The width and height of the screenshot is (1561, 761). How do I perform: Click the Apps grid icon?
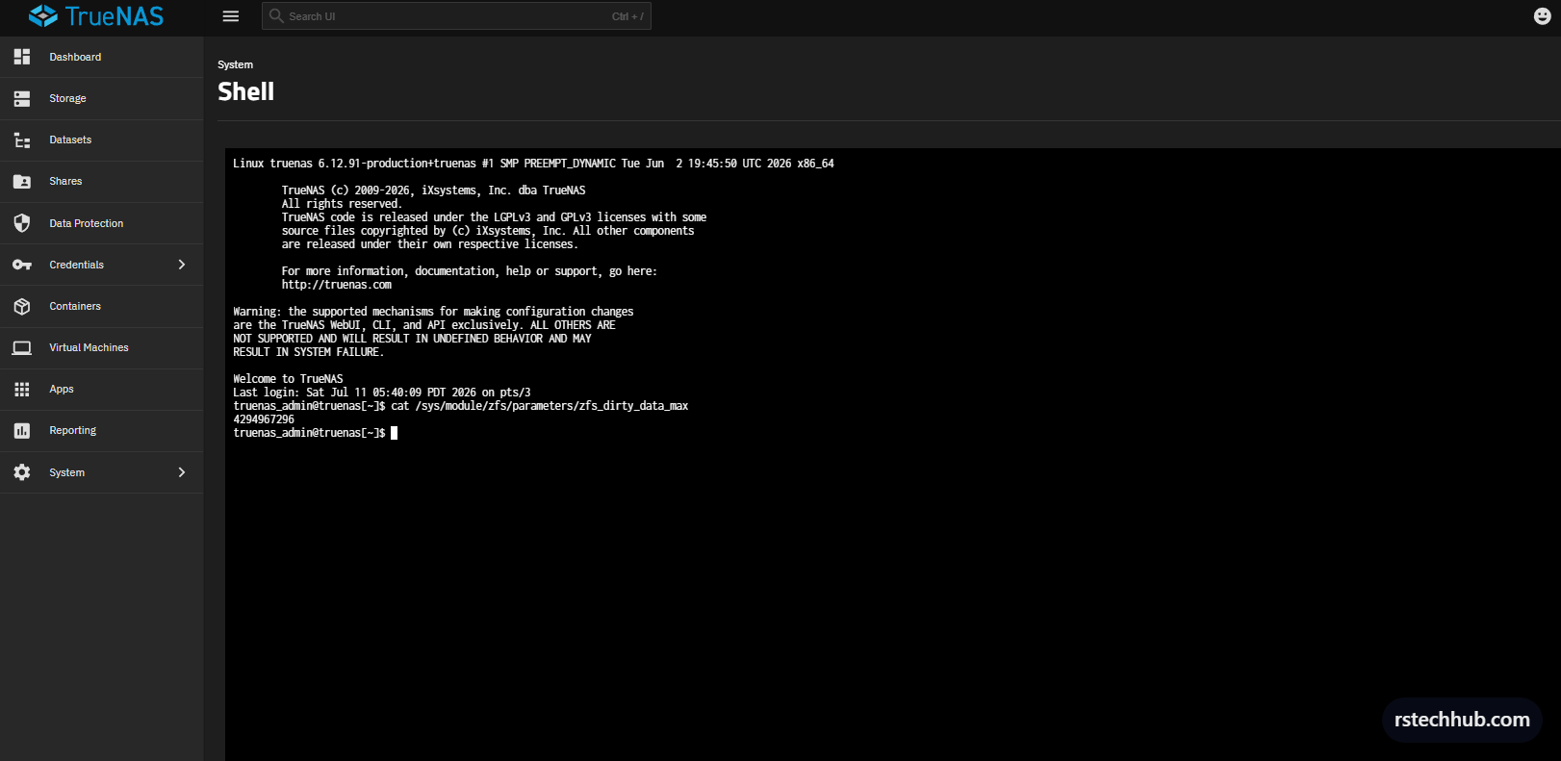tap(22, 390)
